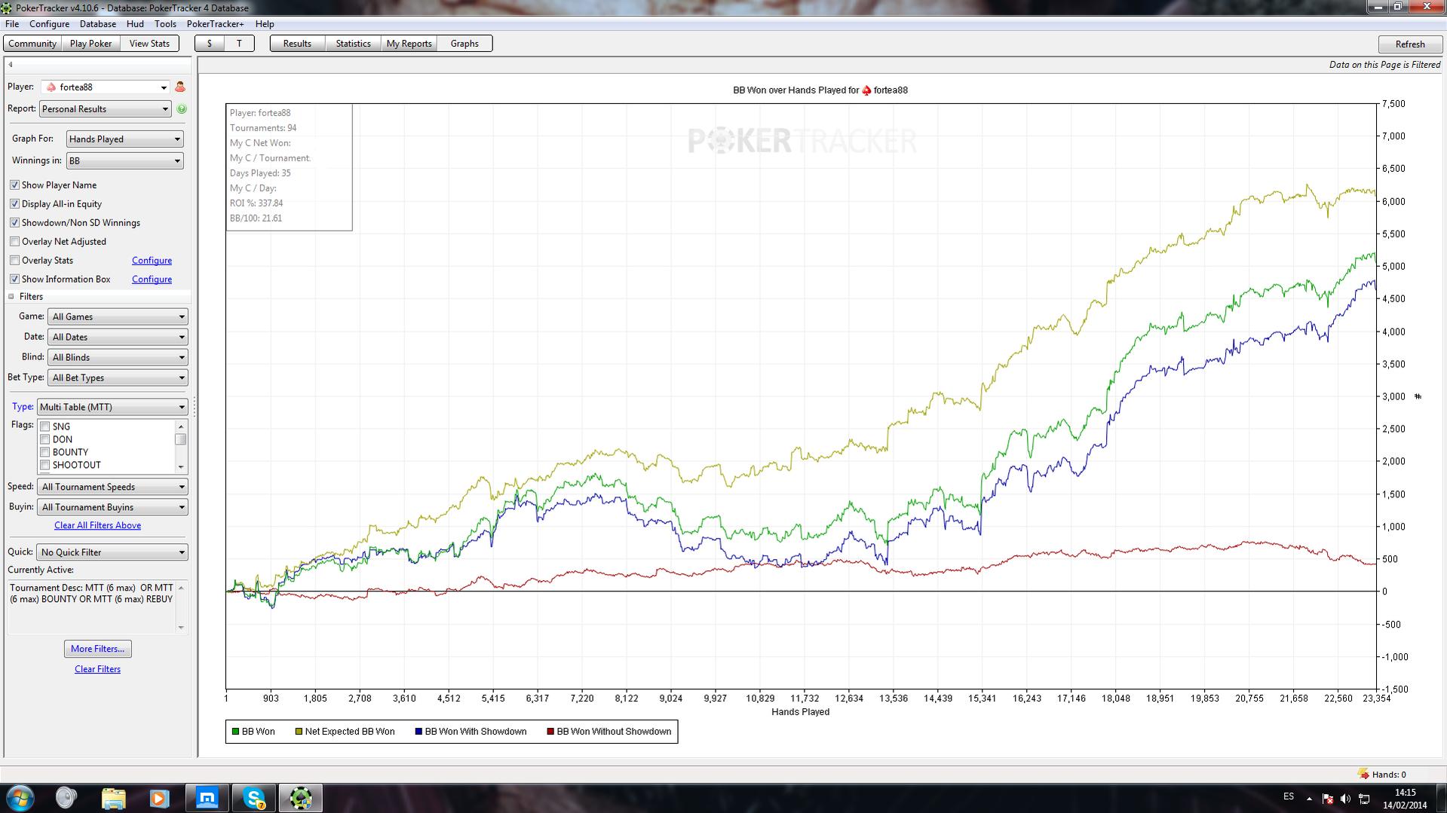Open the File Explorer taskbar icon

click(x=113, y=798)
